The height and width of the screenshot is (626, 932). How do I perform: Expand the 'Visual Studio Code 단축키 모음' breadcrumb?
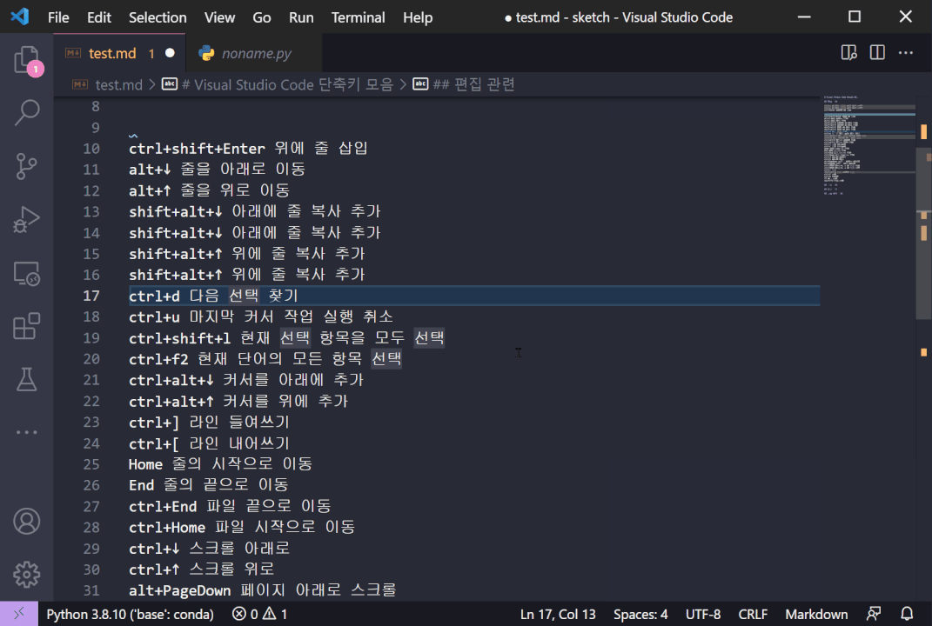click(x=287, y=85)
